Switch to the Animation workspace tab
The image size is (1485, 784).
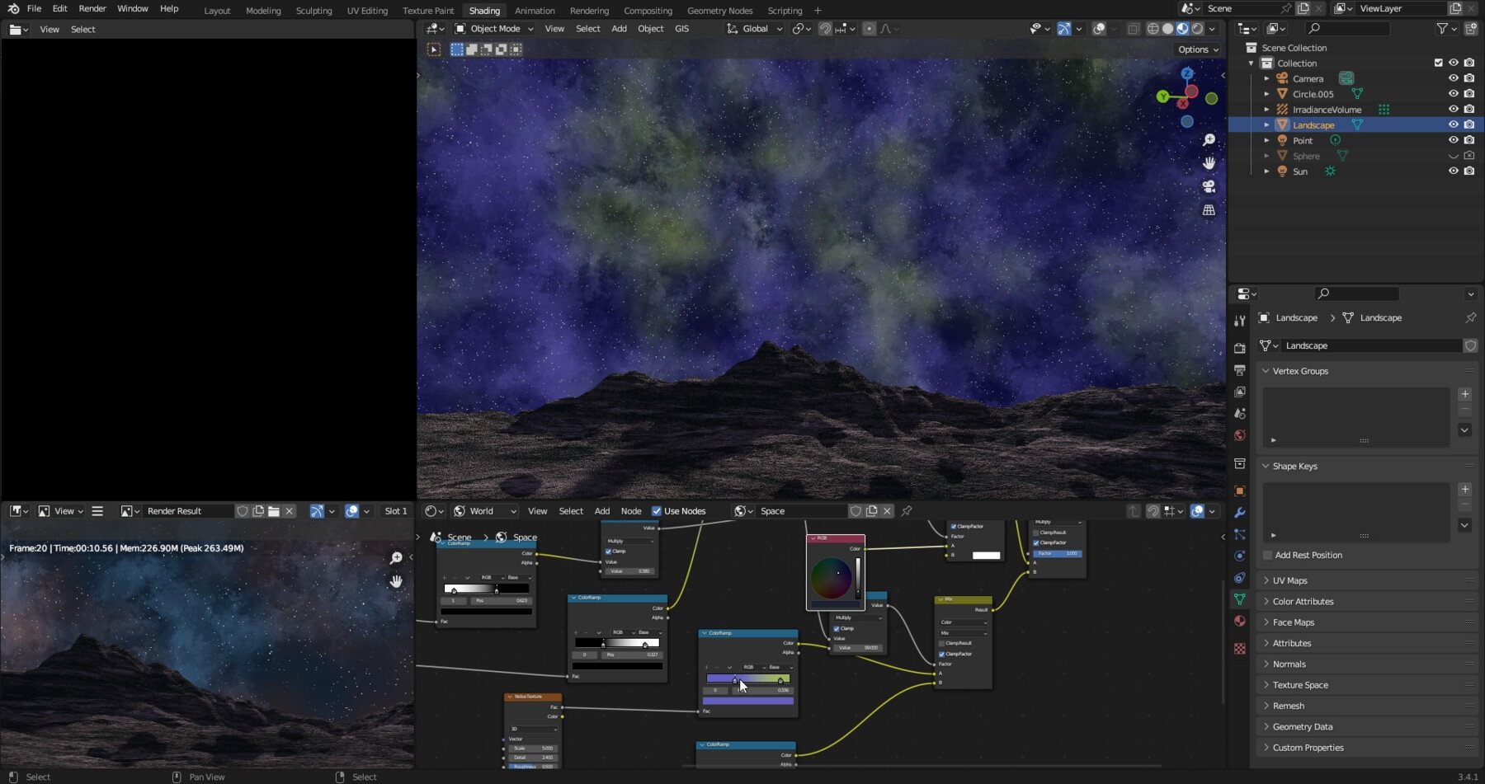(535, 11)
